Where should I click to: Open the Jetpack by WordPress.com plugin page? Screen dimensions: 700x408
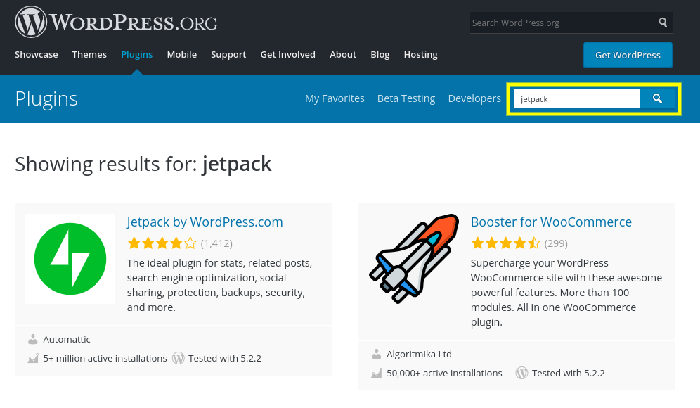(205, 222)
